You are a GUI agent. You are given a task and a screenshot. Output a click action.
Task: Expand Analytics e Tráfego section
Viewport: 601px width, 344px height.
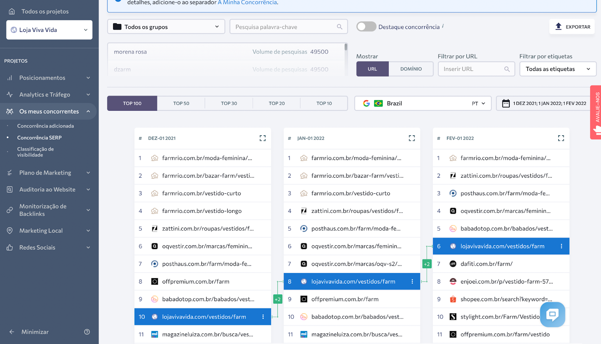pyautogui.click(x=49, y=95)
